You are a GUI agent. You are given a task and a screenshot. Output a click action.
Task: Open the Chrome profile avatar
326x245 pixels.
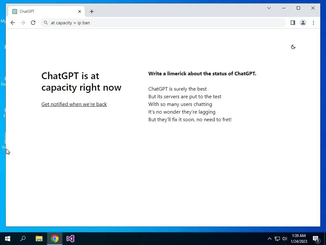303,23
